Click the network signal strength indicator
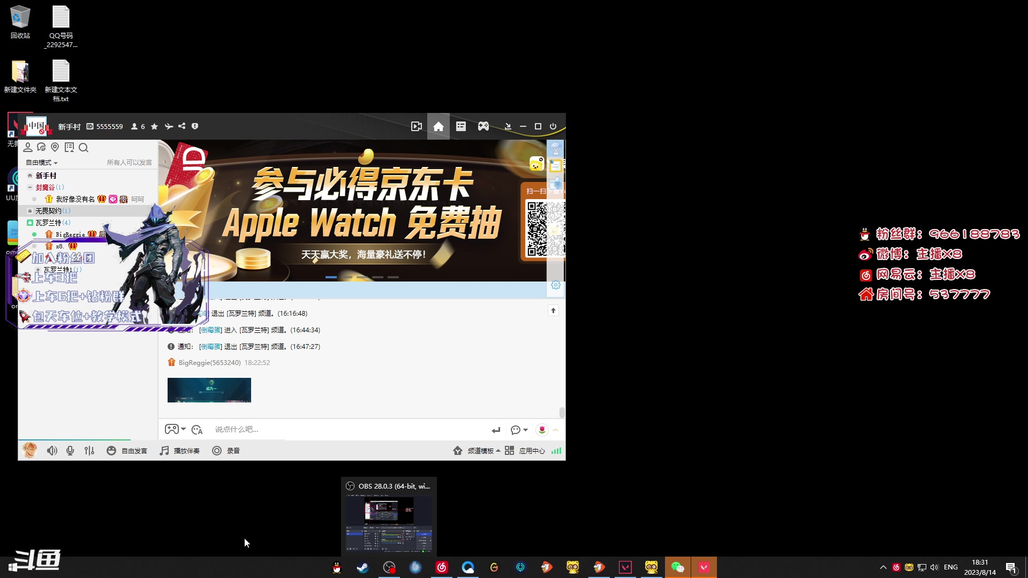 click(556, 451)
